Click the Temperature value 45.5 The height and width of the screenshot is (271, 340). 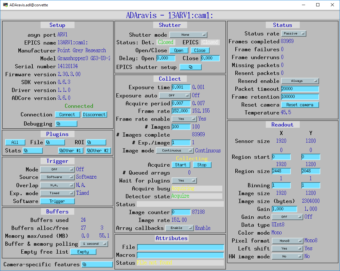286,112
